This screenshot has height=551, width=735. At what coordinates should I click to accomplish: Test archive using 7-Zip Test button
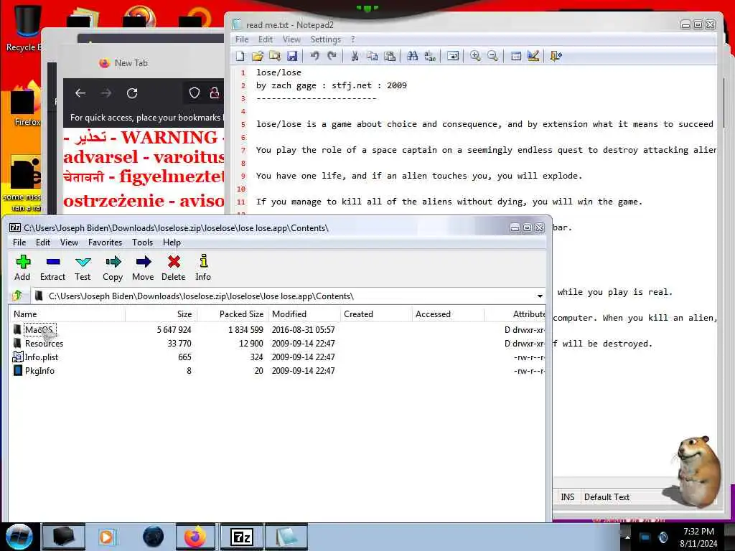83,268
